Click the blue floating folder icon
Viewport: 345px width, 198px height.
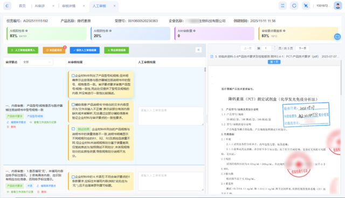(337, 37)
